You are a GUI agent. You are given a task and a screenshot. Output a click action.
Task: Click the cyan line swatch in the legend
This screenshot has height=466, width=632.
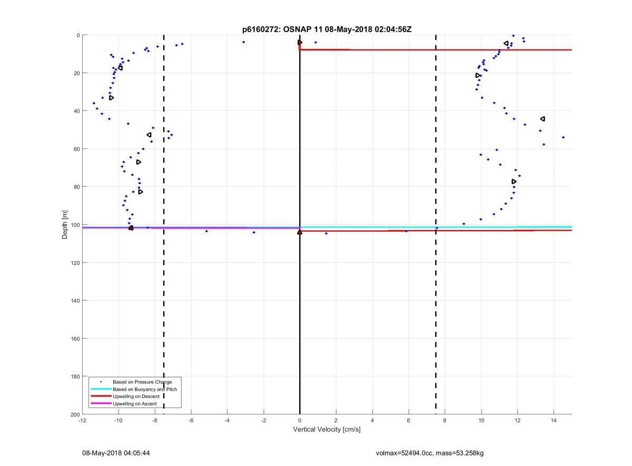point(101,389)
